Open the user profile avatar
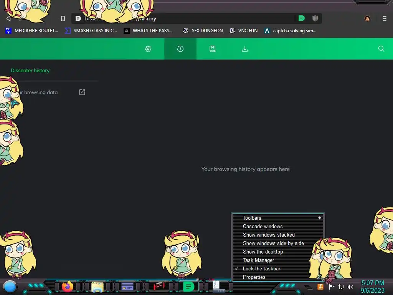The image size is (393, 295). pyautogui.click(x=367, y=18)
